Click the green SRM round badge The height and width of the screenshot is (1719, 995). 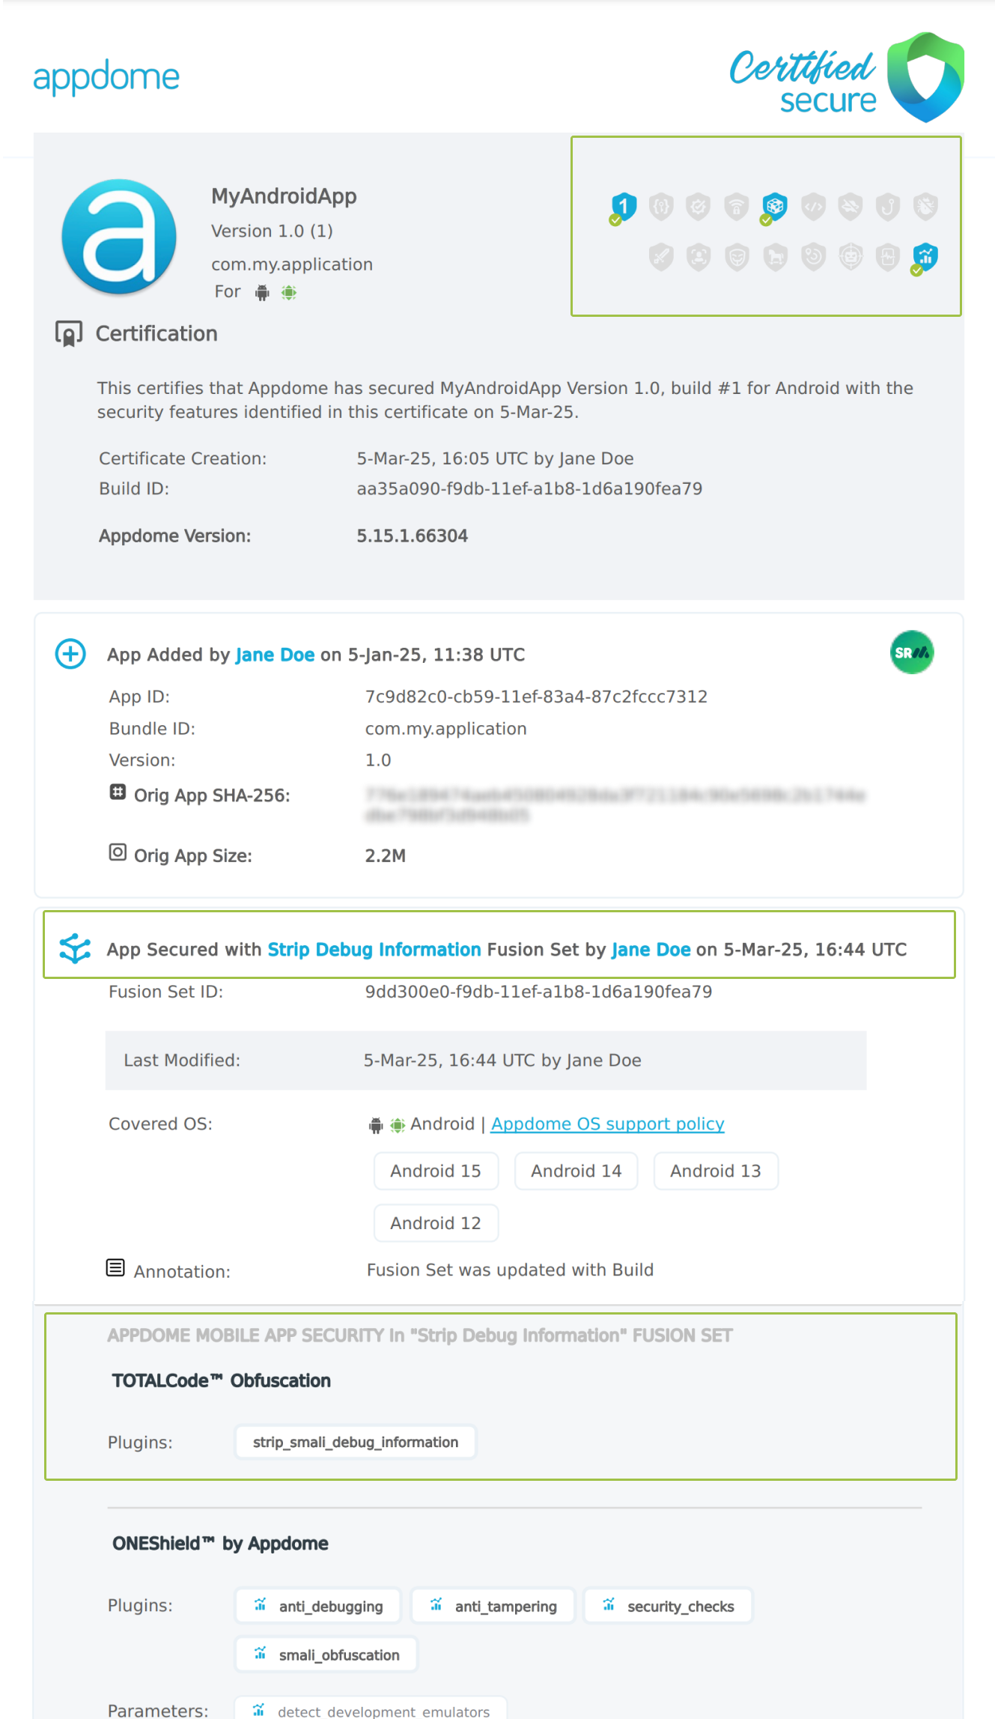911,652
